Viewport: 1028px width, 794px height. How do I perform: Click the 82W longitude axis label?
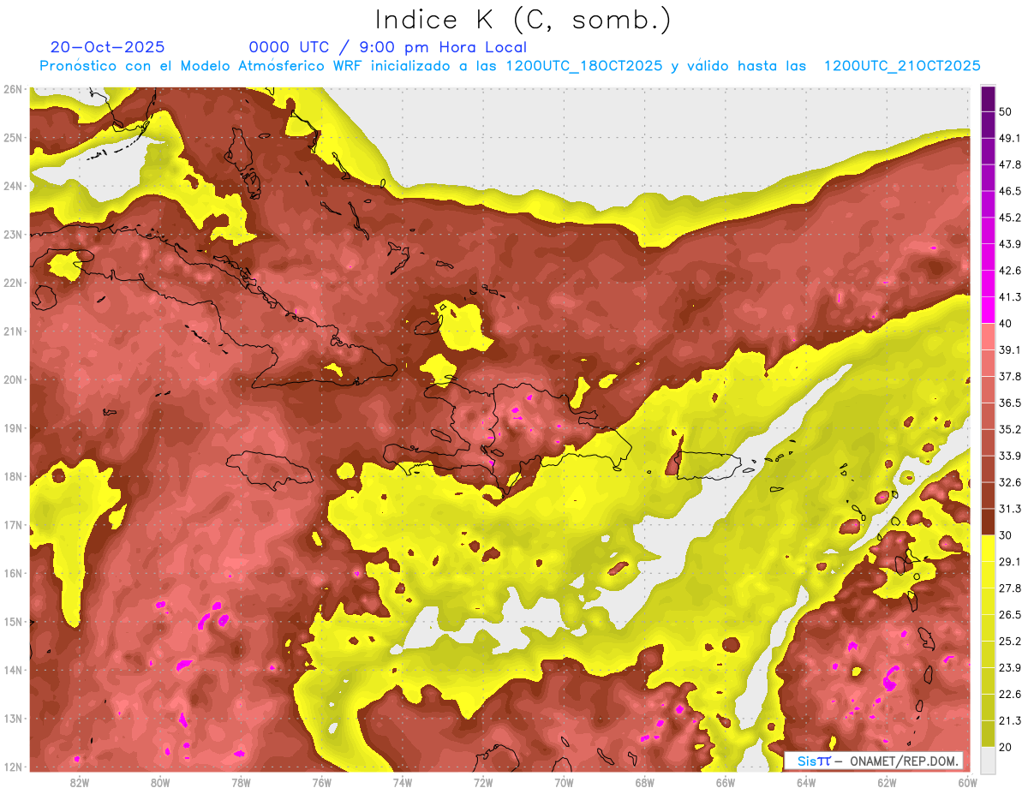pos(80,782)
